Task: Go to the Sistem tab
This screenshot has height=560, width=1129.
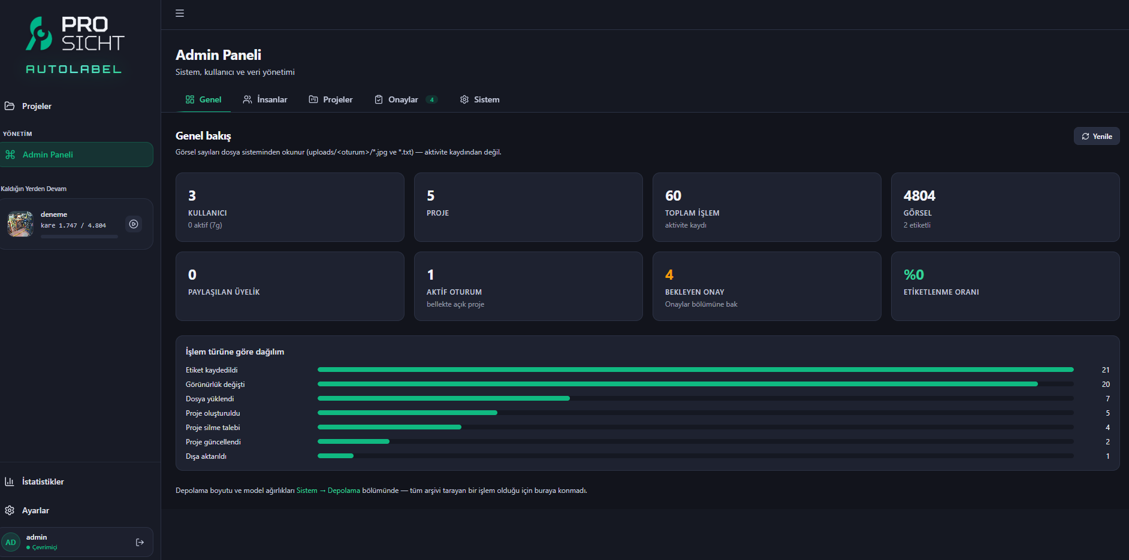Action: pos(479,99)
